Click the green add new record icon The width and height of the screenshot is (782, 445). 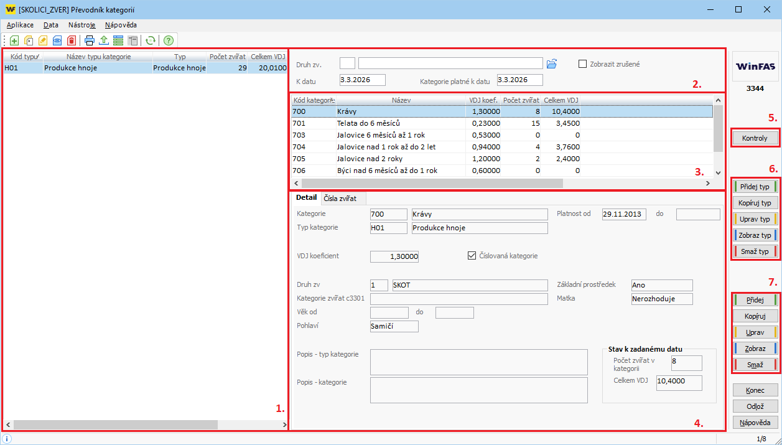tap(14, 40)
